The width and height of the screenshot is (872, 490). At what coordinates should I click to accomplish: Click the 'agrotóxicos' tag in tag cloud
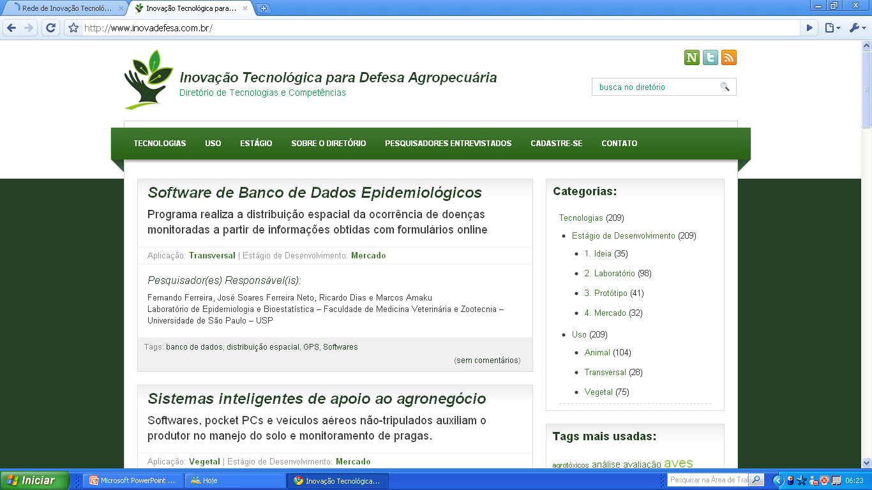click(x=571, y=465)
